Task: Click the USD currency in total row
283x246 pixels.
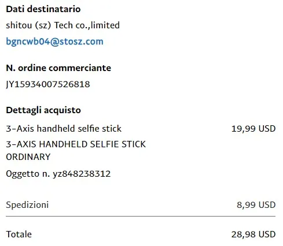Action: pyautogui.click(x=267, y=234)
